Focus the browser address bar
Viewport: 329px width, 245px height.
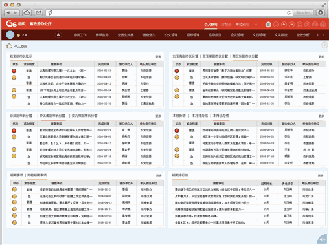(x=168, y=13)
